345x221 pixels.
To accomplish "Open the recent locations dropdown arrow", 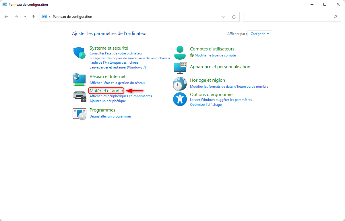I will [x=25, y=17].
